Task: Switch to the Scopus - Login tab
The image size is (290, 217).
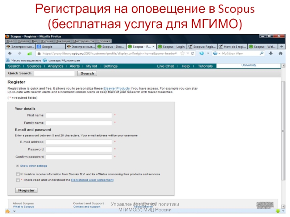Action: 171,47
